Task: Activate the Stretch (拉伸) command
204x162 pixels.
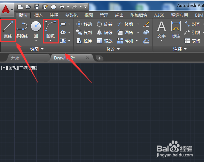Action: pos(84,41)
